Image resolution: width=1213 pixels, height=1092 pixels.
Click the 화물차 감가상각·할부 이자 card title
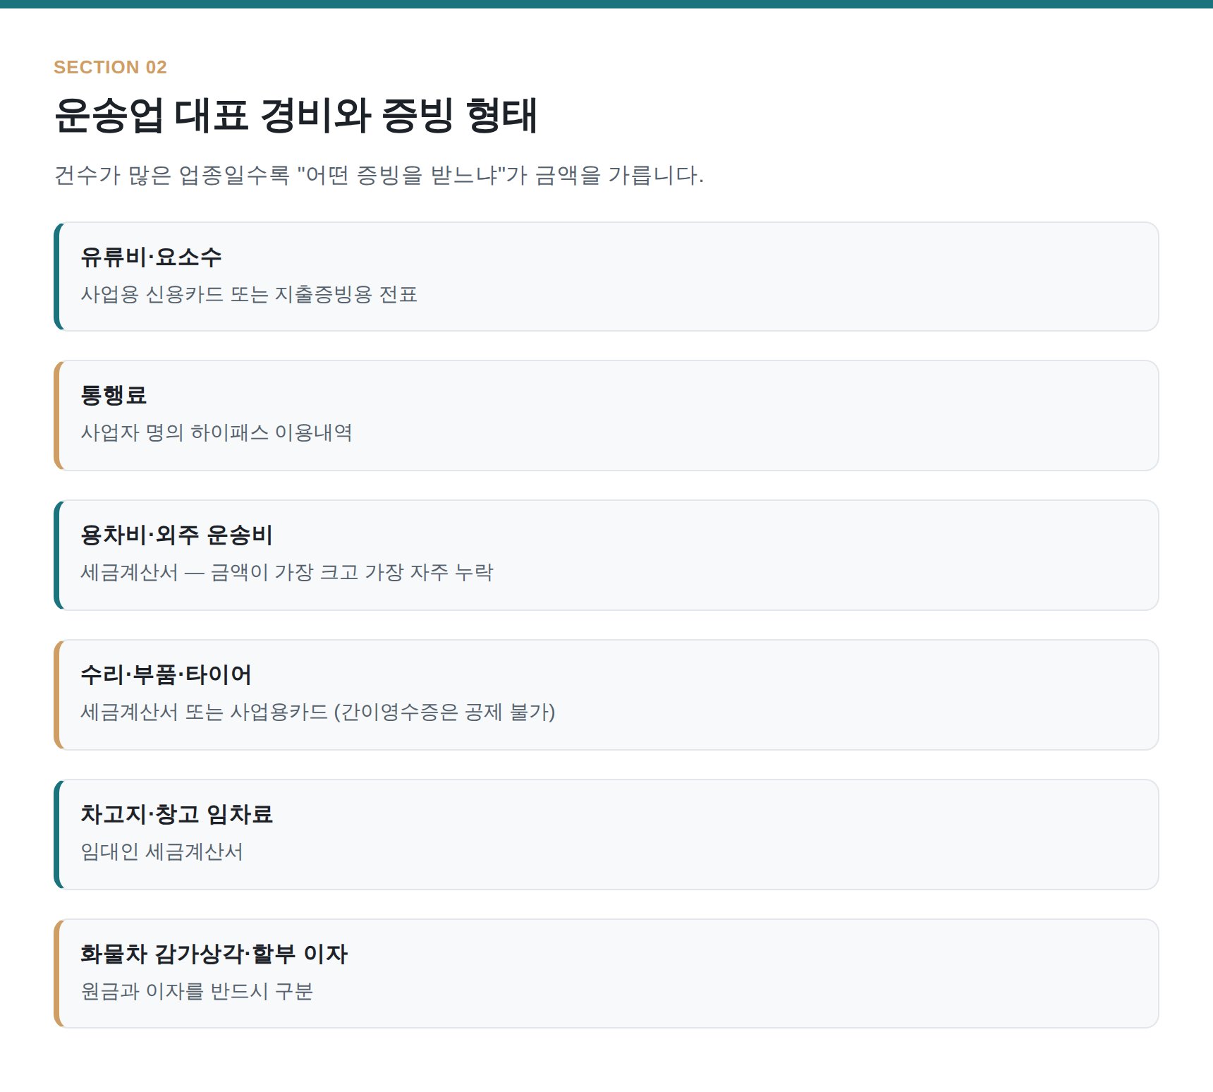pyautogui.click(x=214, y=954)
